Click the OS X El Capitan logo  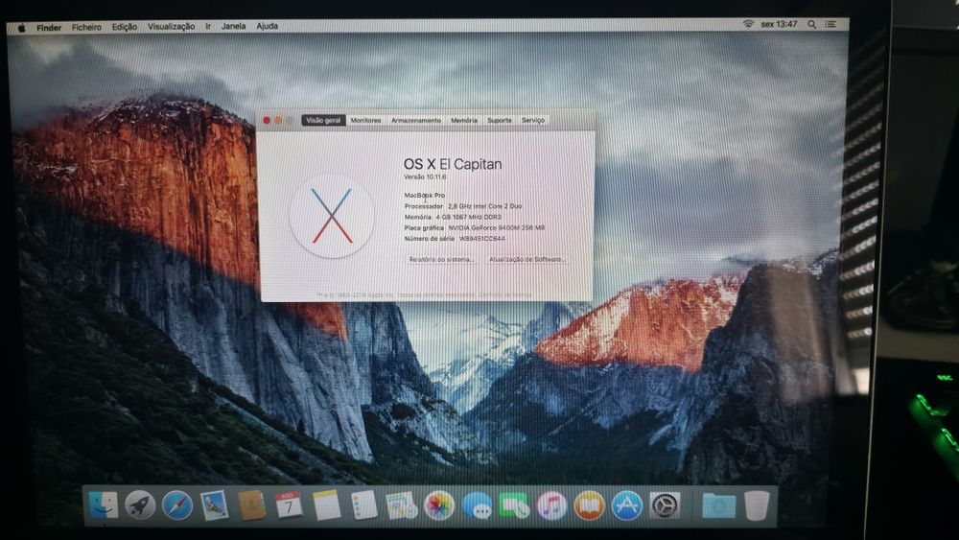tap(332, 216)
